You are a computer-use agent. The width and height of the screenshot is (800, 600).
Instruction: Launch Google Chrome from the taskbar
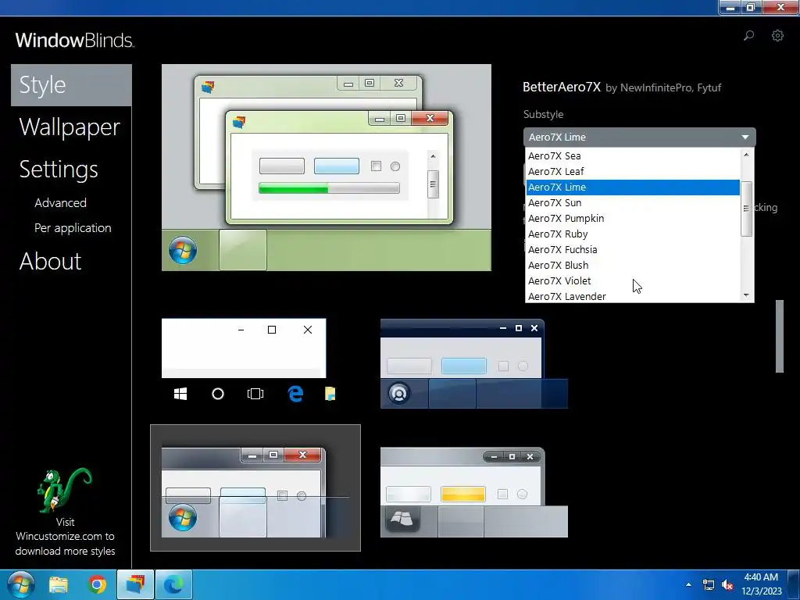[97, 584]
